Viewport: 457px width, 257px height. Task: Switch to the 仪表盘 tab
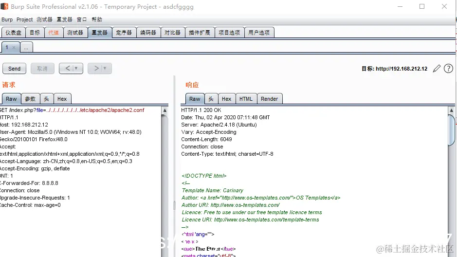(14, 32)
